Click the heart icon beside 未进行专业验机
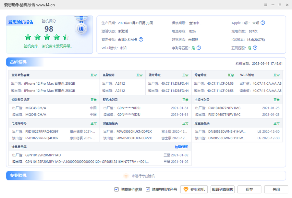This screenshot has width=292, height=198. [126, 176]
